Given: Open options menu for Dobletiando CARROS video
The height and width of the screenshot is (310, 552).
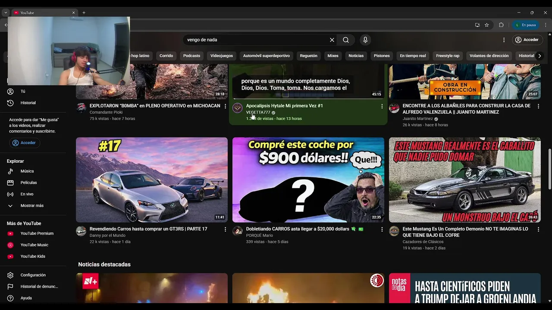Looking at the screenshot, I should tap(382, 229).
